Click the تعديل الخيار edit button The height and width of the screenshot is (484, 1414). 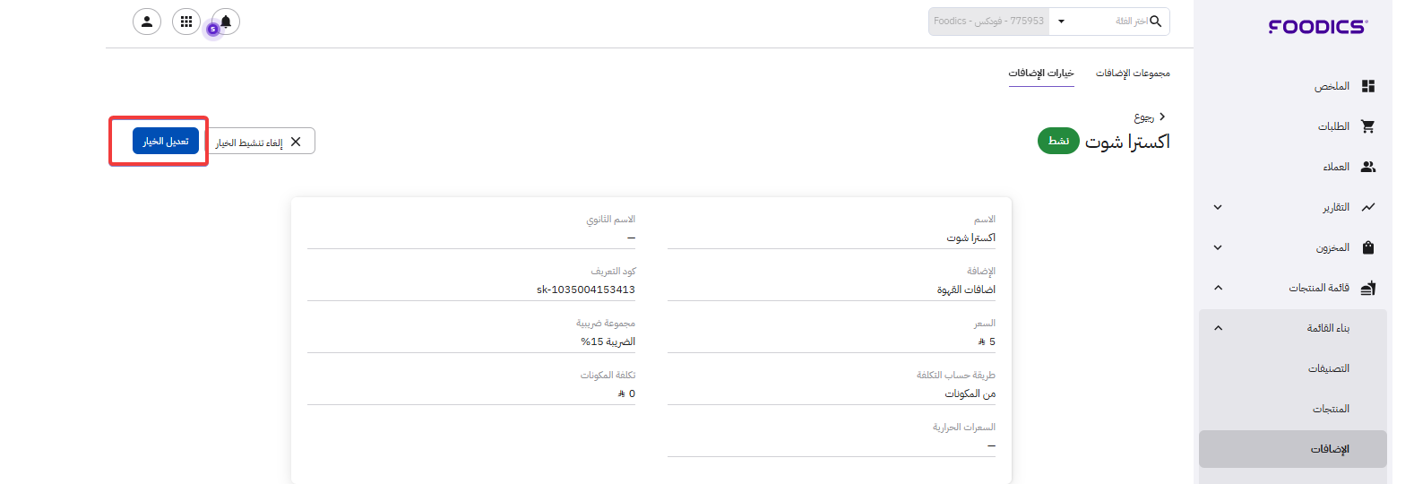coord(166,141)
